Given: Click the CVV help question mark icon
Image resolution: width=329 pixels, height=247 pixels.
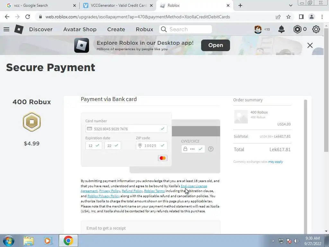Looking at the screenshot, I should point(211,149).
